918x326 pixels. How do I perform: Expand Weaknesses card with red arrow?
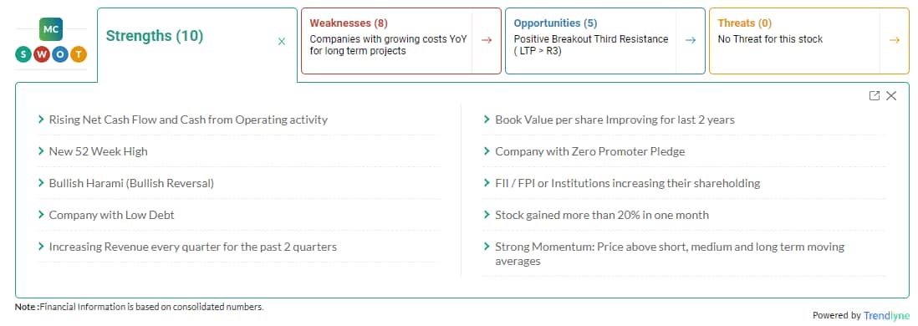(x=487, y=40)
